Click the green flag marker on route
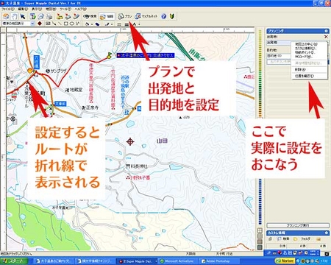This screenshot has width=331, height=265. (109, 55)
